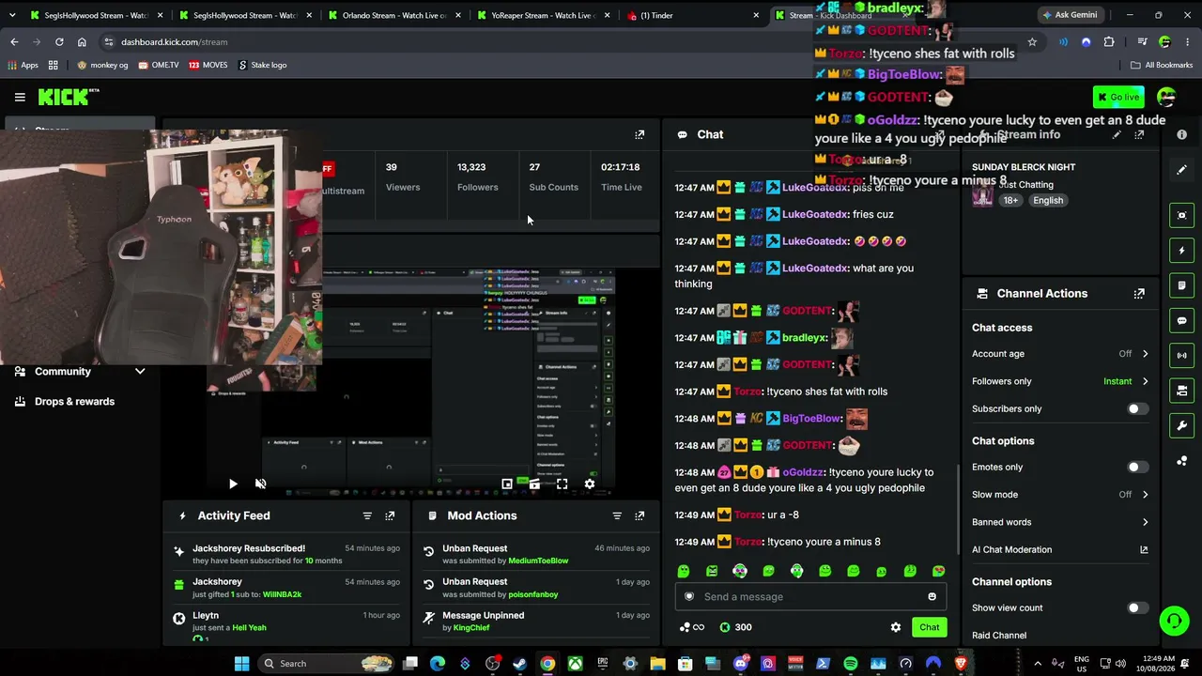Unmute the stream preview audio
1202x676 pixels.
260,484
